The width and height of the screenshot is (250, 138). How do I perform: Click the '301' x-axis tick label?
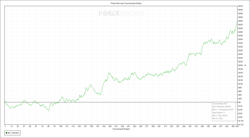click(x=159, y=126)
